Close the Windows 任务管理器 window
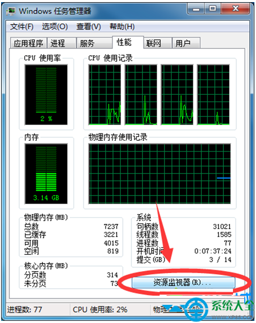Screen dimensions: 256x323 coord(236,9)
